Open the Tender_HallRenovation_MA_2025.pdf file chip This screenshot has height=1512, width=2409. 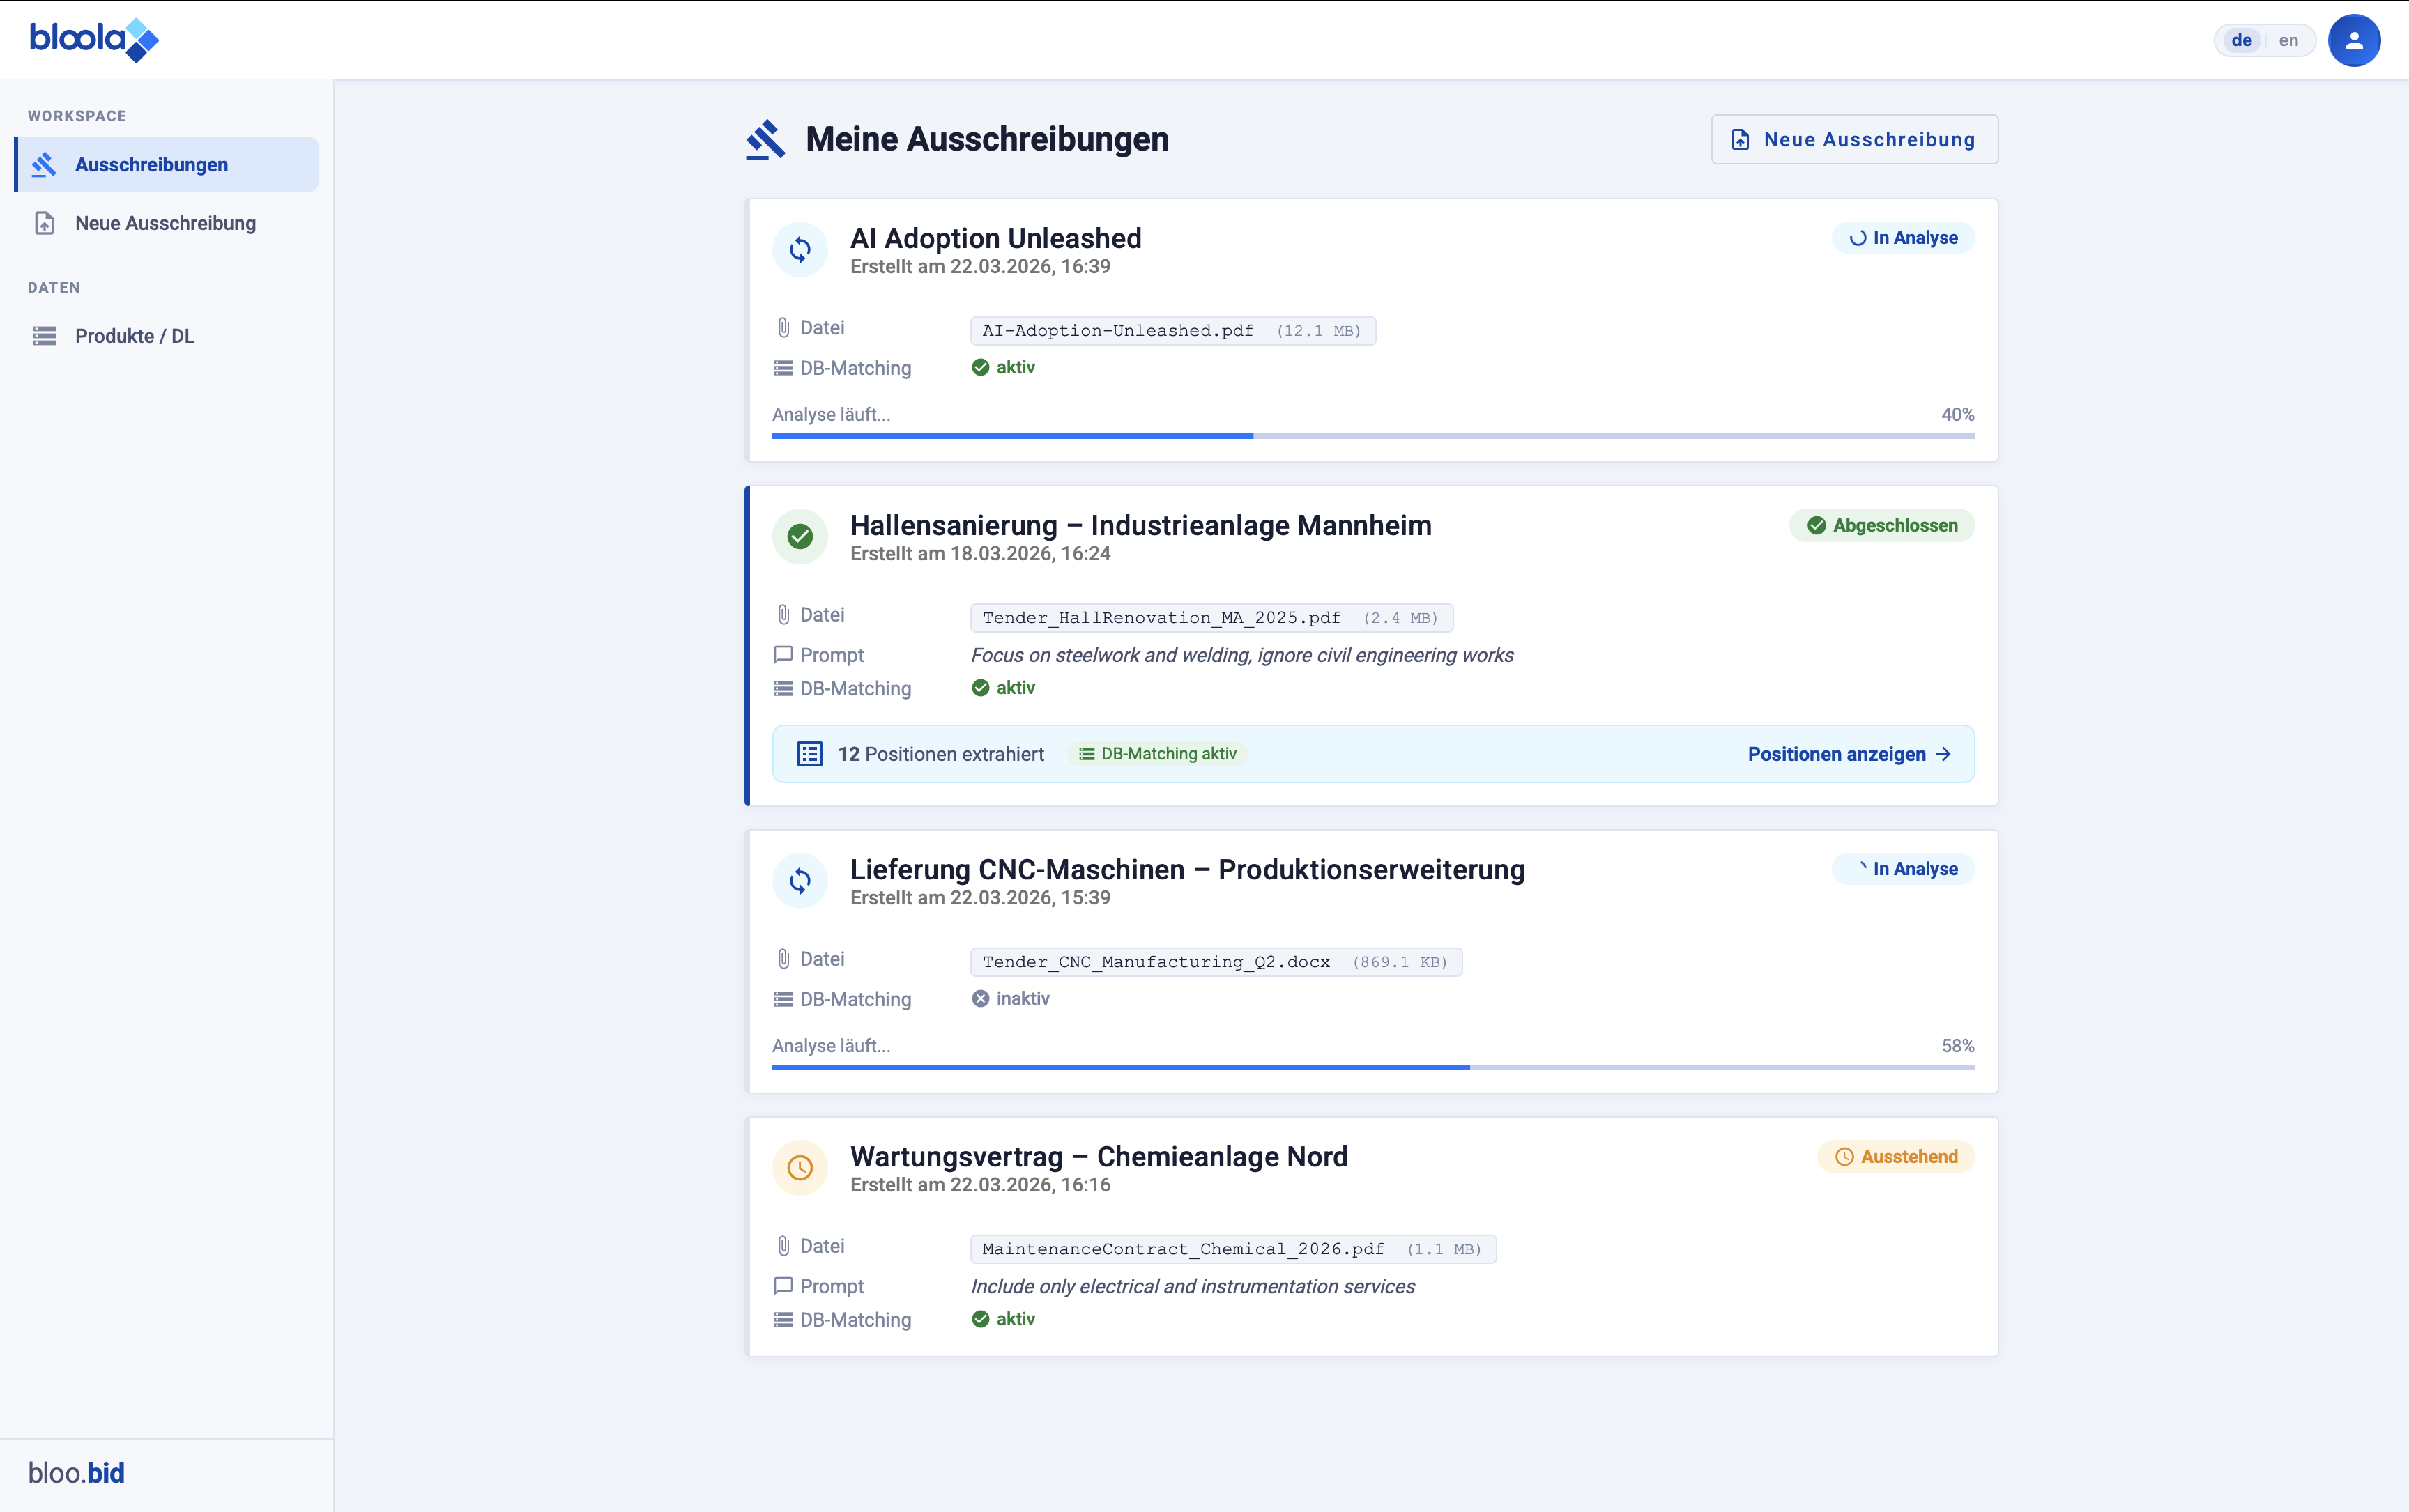1211,618
